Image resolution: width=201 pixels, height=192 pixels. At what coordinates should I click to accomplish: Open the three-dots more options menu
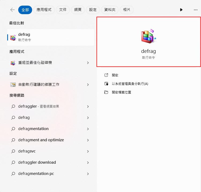tap(195, 10)
